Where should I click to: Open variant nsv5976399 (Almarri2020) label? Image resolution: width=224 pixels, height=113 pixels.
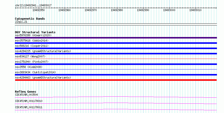pyautogui.click(x=33, y=35)
